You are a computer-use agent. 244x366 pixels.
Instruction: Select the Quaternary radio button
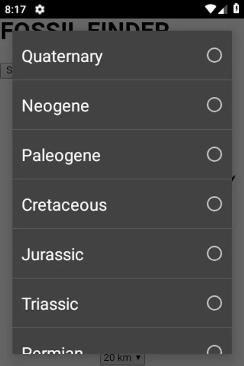[x=214, y=55]
